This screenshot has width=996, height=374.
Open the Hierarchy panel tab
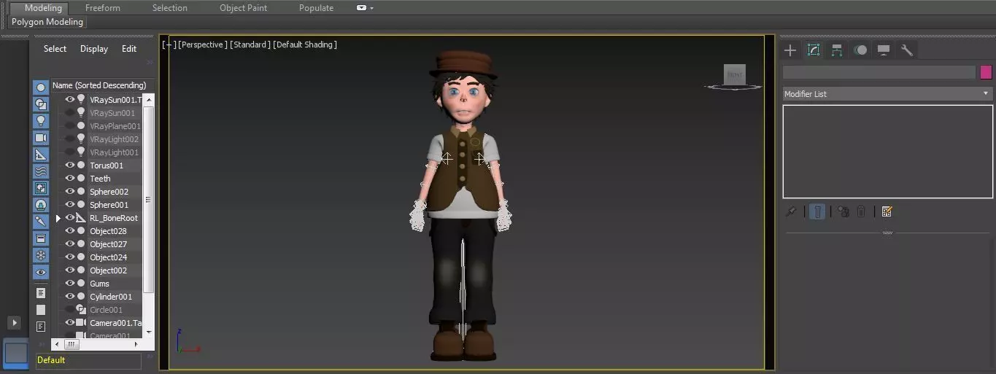pos(837,50)
